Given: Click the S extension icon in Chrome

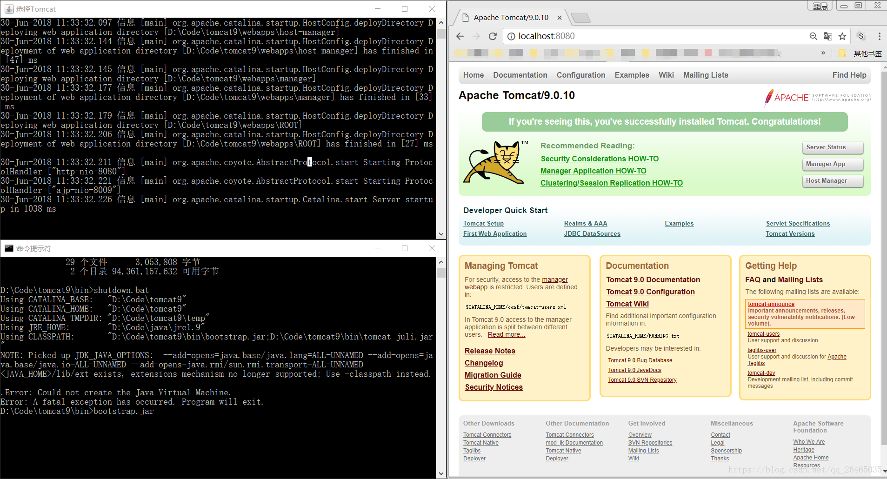Looking at the screenshot, I should coord(861,36).
